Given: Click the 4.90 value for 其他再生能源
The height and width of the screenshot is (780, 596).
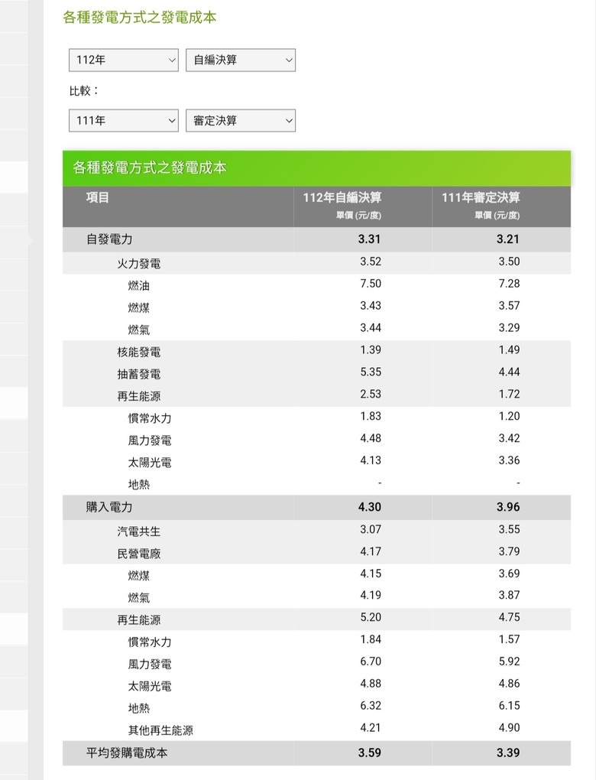Looking at the screenshot, I should tap(510, 728).
